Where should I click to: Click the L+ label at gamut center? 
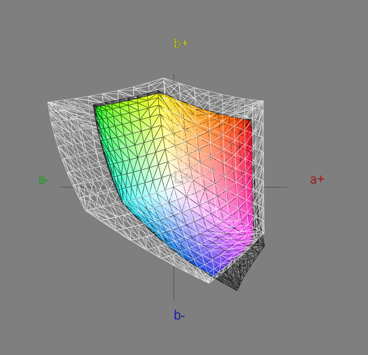coord(182,177)
